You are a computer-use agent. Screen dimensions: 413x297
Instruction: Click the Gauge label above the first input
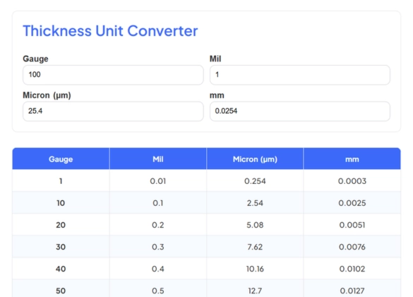point(35,59)
